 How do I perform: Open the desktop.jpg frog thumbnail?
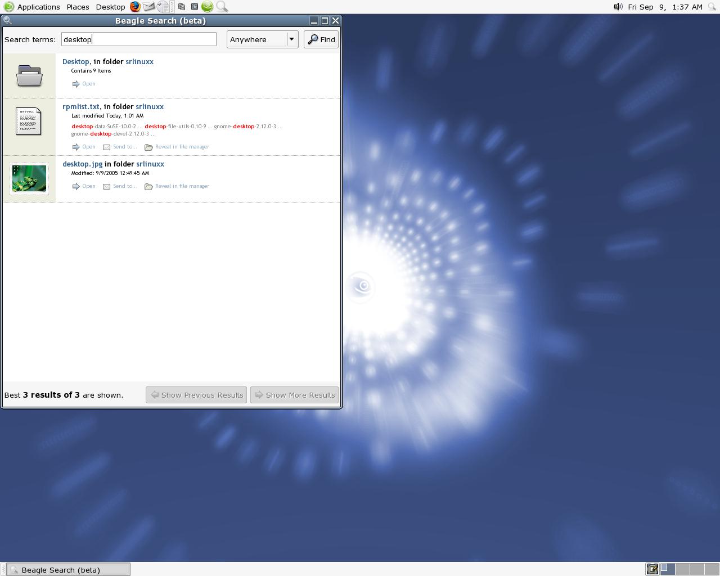click(29, 178)
